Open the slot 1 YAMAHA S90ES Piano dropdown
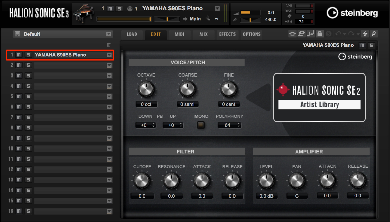Image resolution: width=390 pixels, height=222 pixels. pyautogui.click(x=109, y=55)
